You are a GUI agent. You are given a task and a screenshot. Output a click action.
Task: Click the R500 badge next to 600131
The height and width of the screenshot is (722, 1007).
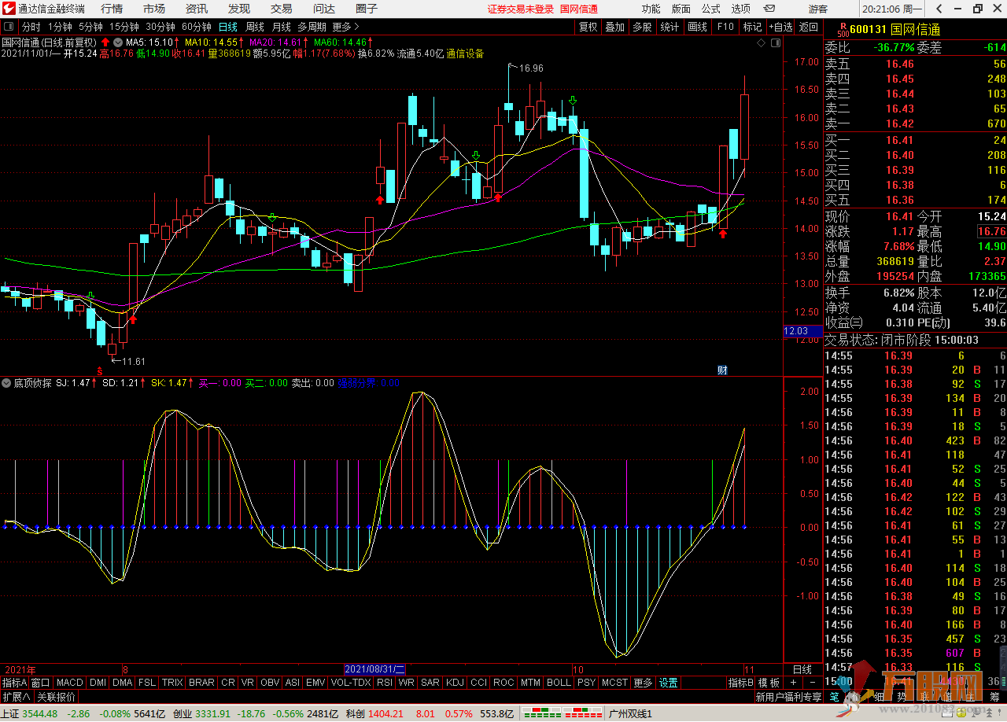pyautogui.click(x=843, y=30)
